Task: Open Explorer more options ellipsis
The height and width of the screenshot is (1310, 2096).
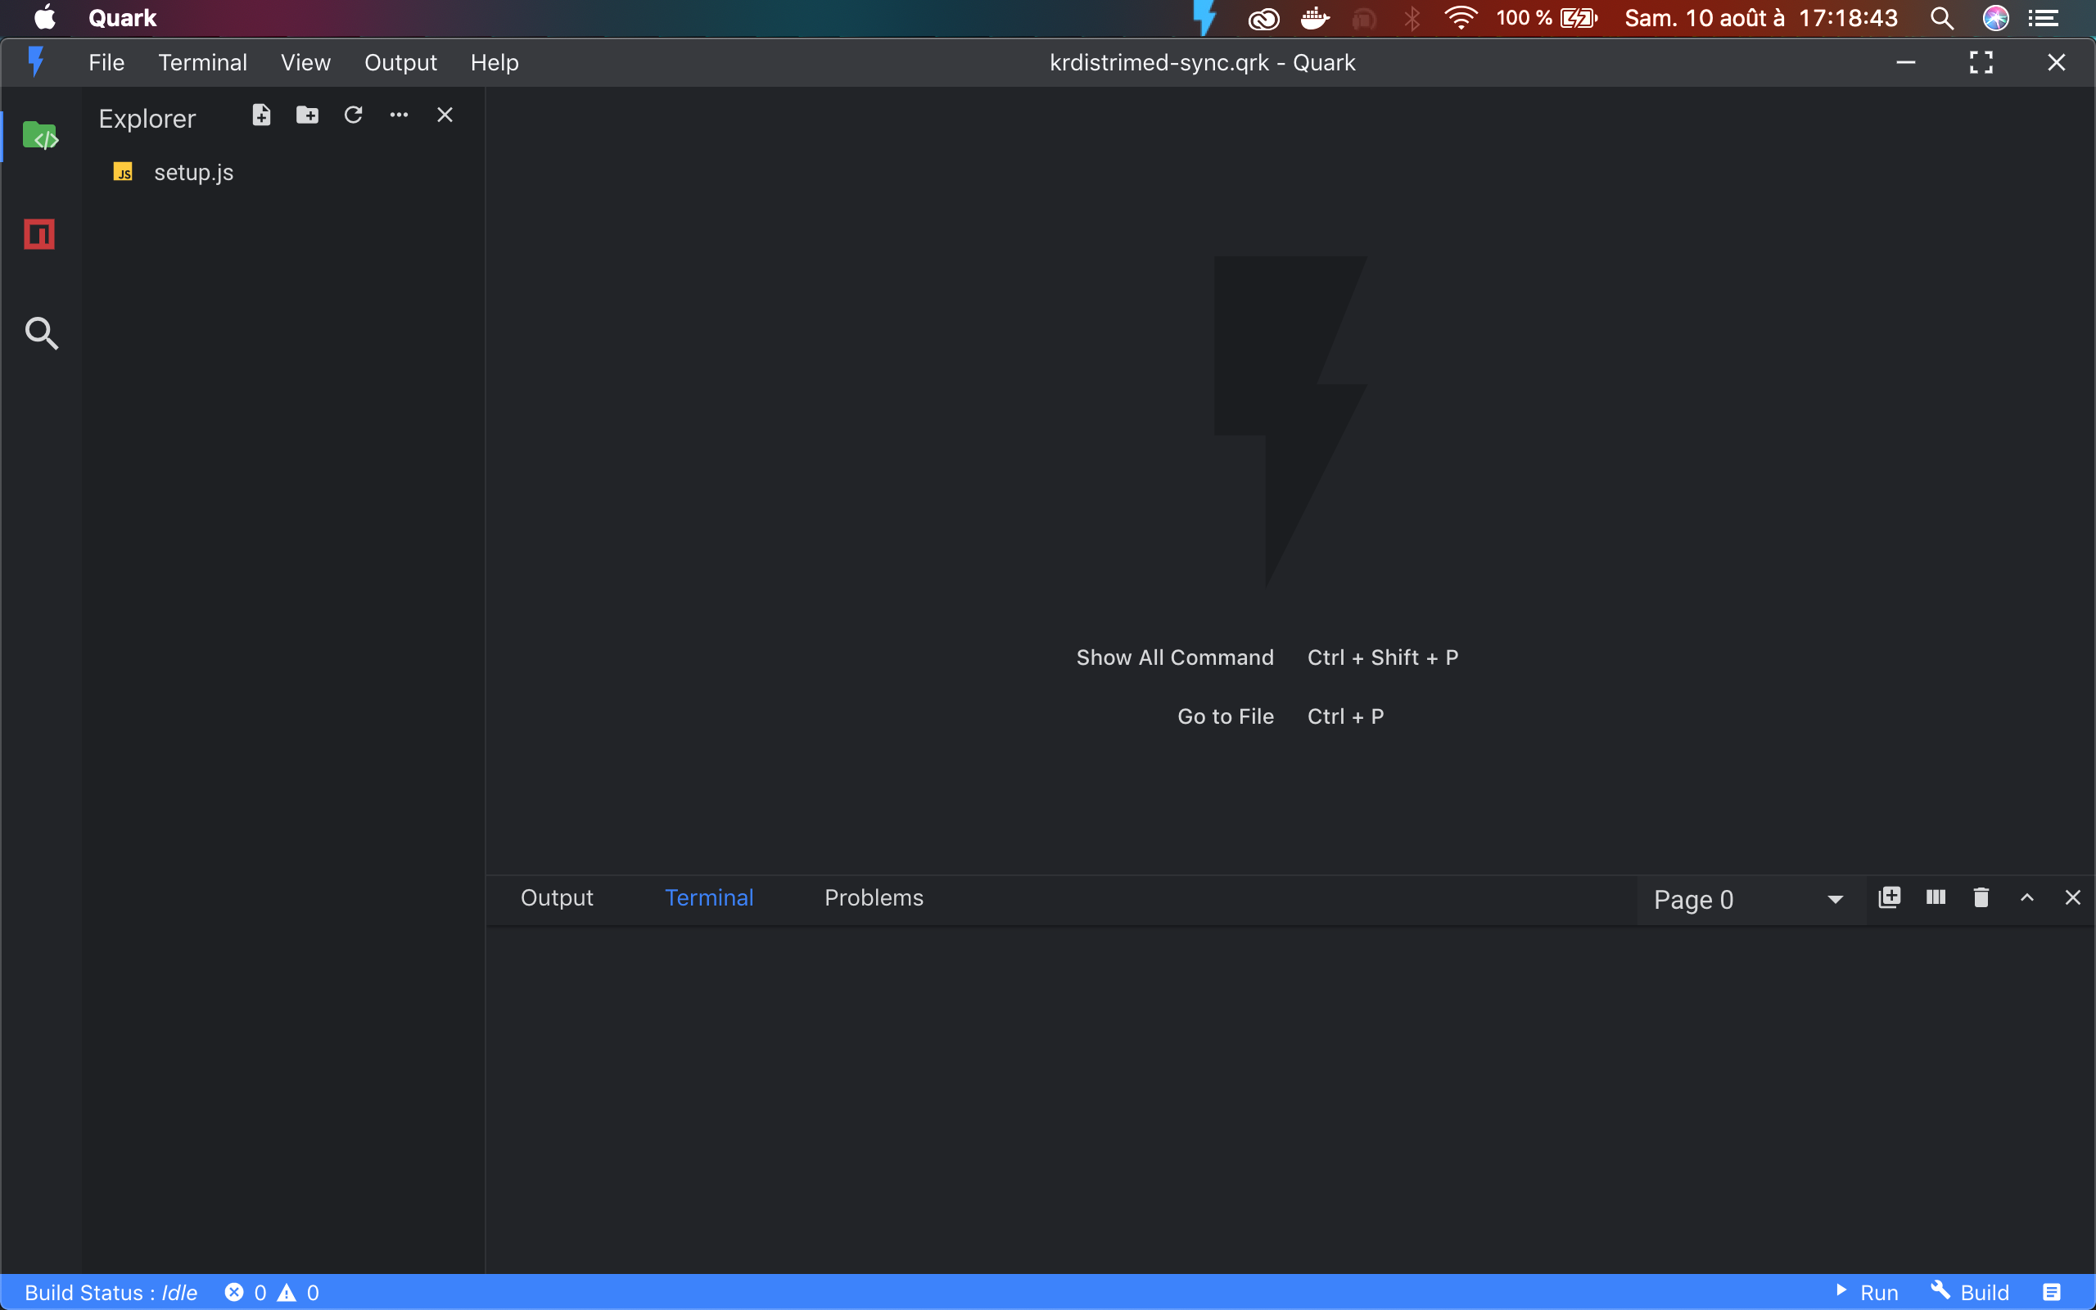Action: [399, 115]
